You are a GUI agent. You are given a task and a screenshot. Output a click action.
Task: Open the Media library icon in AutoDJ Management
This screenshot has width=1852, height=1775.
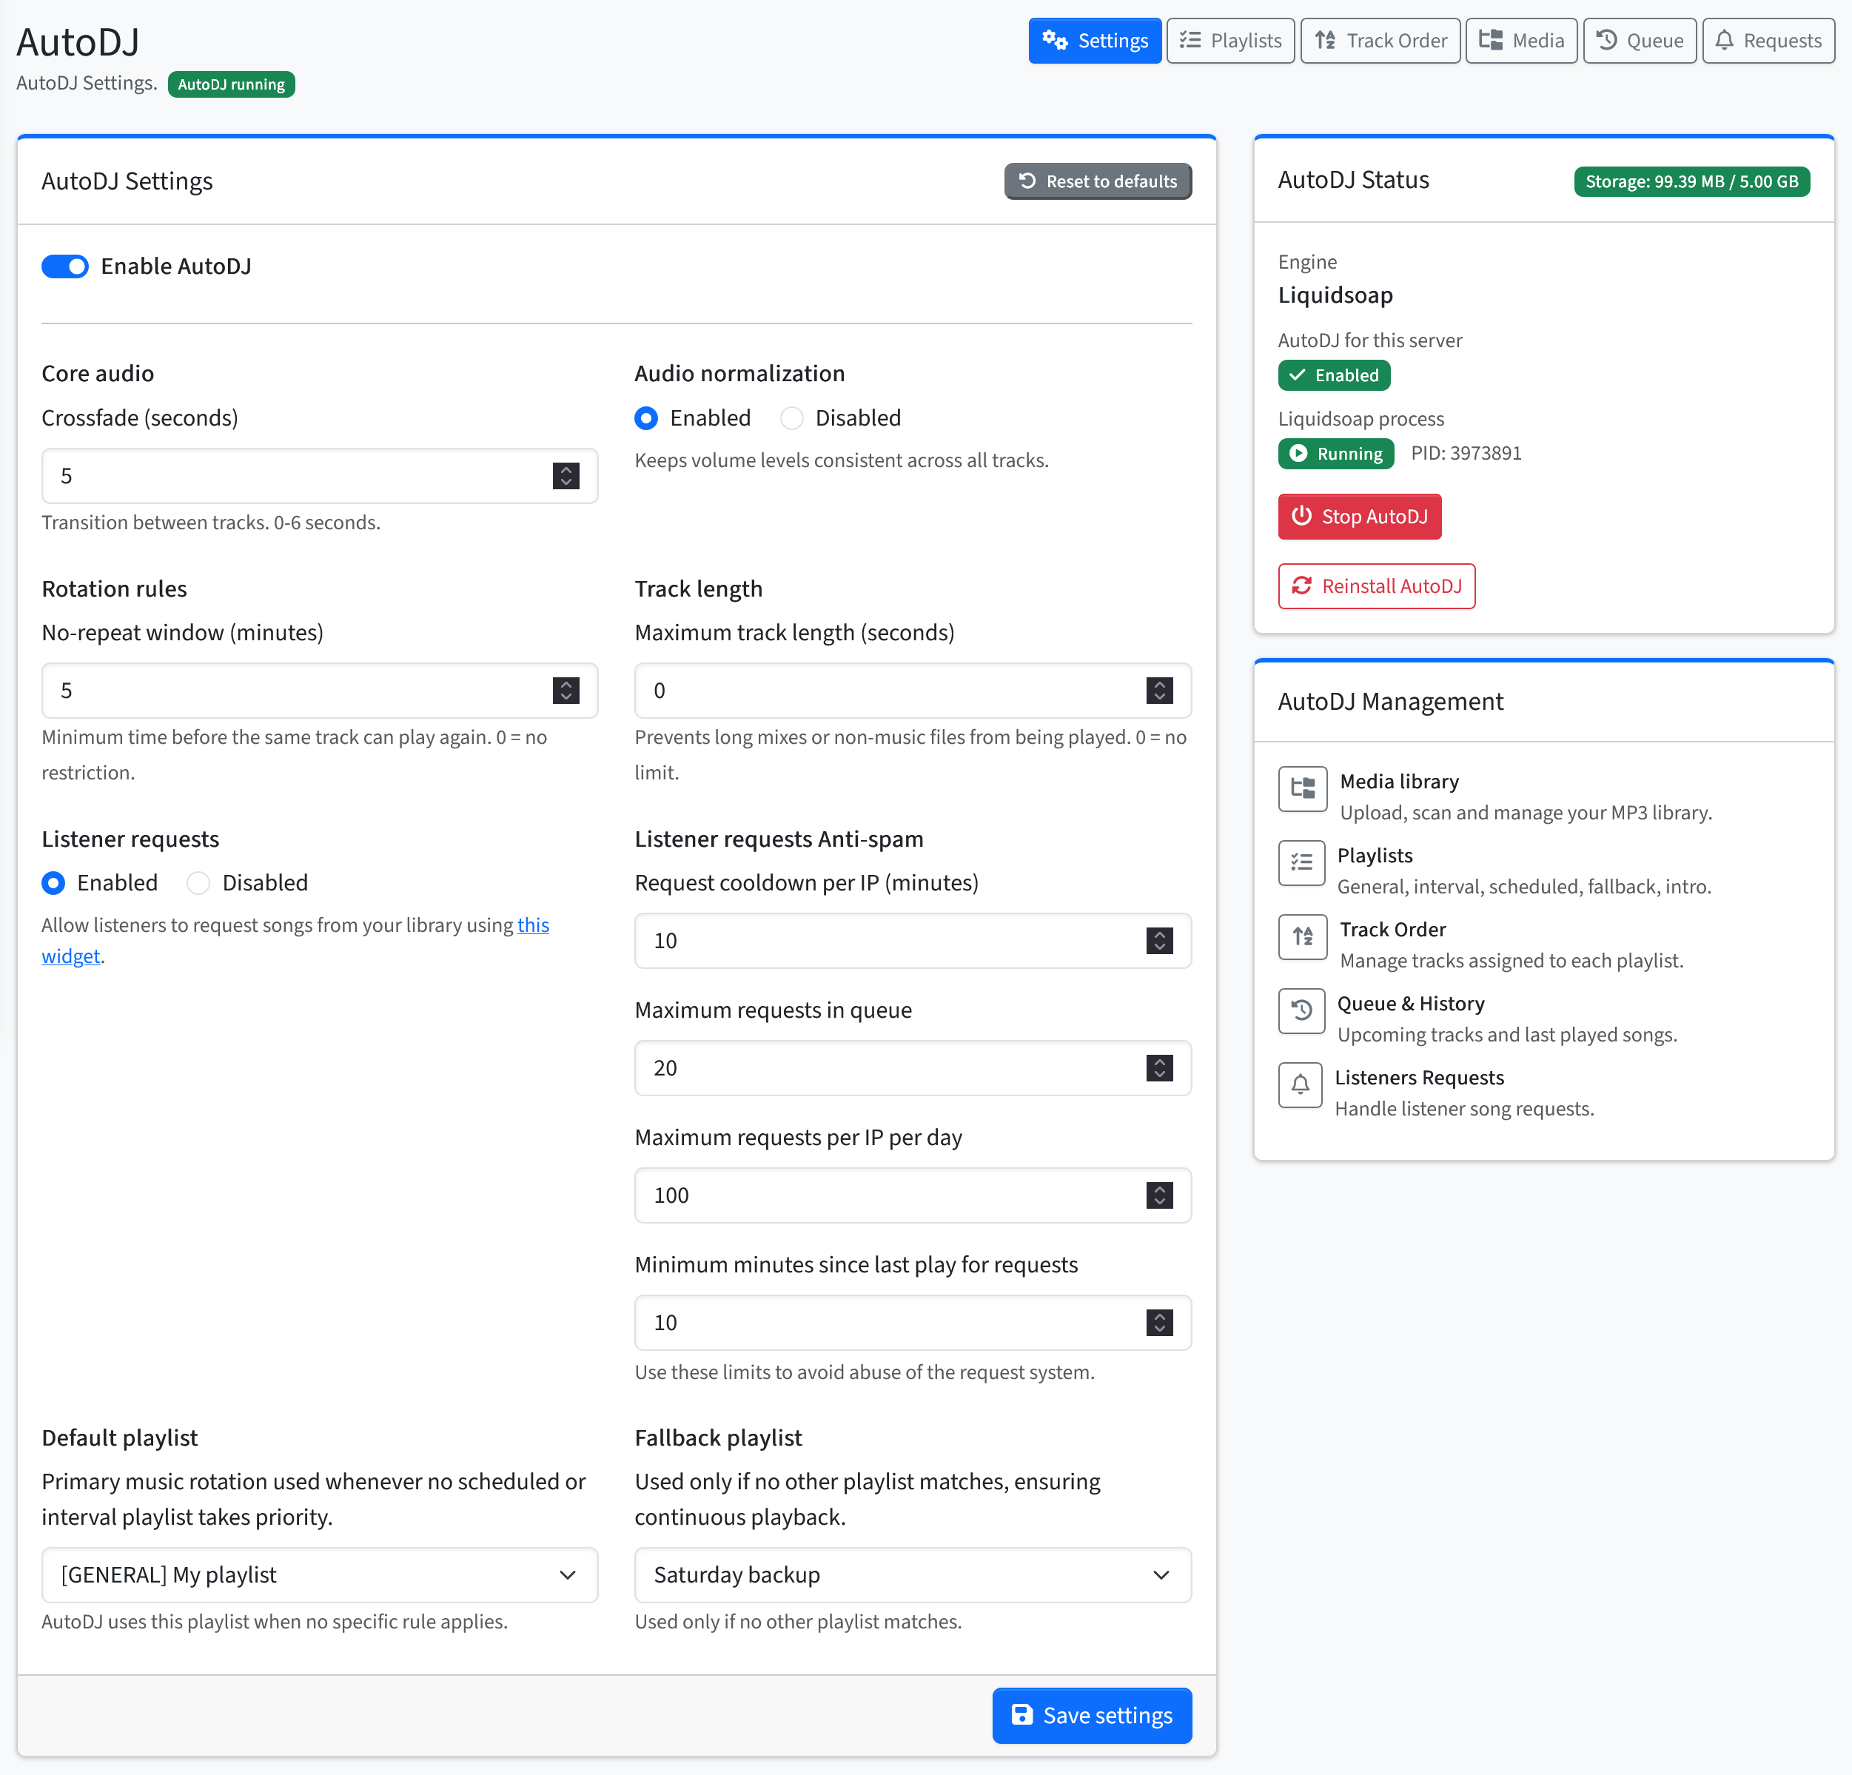pos(1302,789)
